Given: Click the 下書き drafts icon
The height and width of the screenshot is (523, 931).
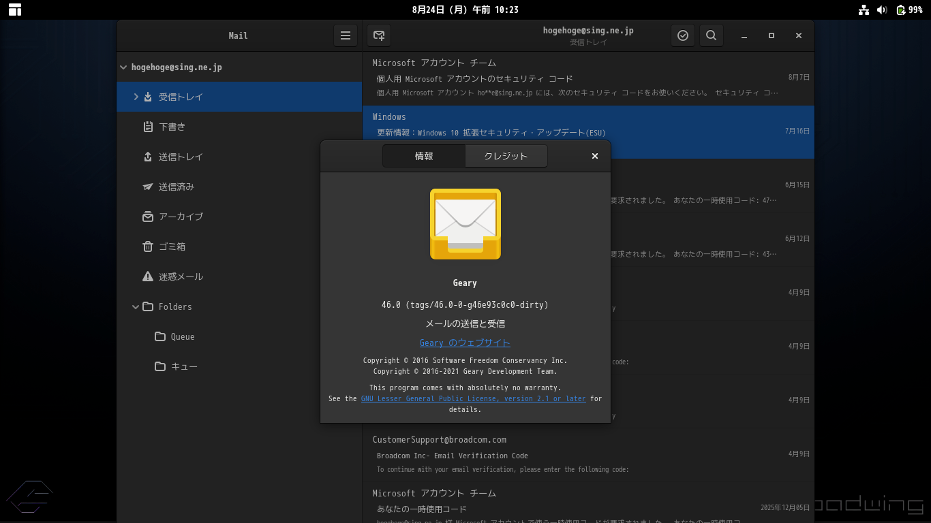Looking at the screenshot, I should point(148,127).
